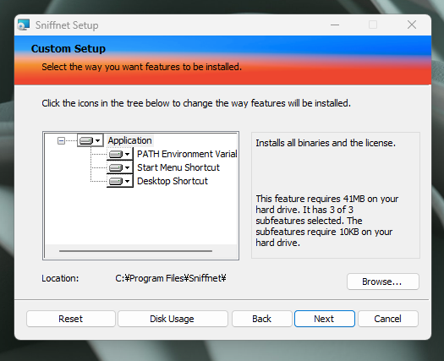Click the Browse... button

point(383,282)
